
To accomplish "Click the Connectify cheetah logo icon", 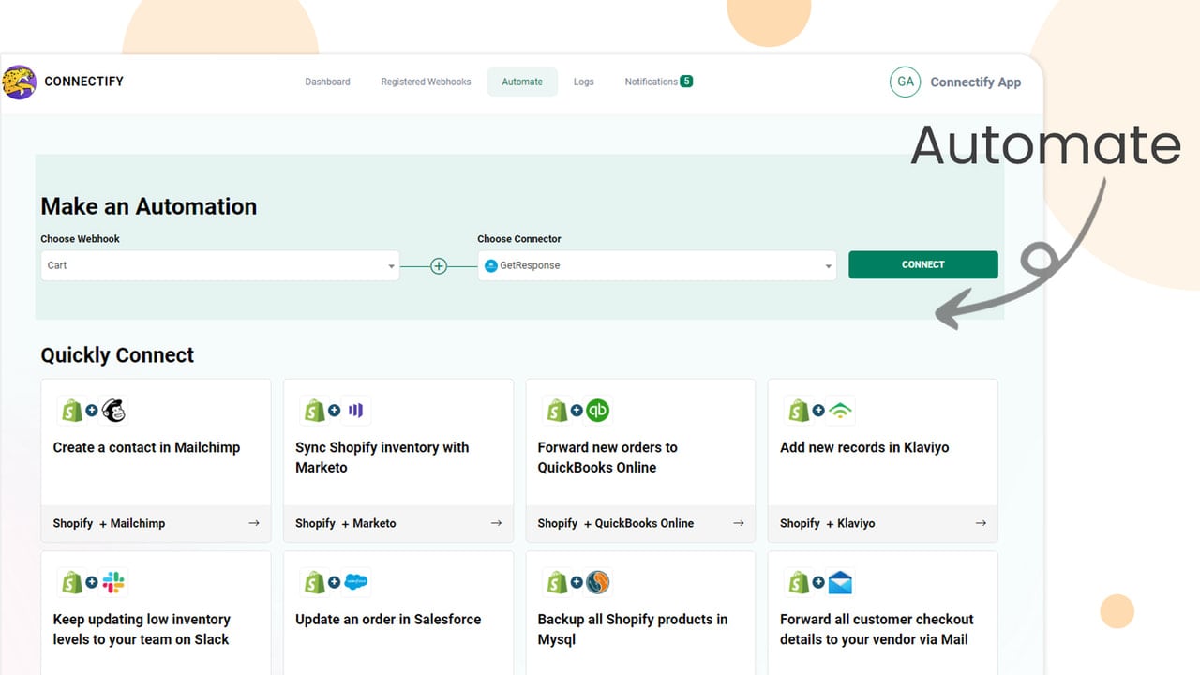I will click(x=19, y=82).
